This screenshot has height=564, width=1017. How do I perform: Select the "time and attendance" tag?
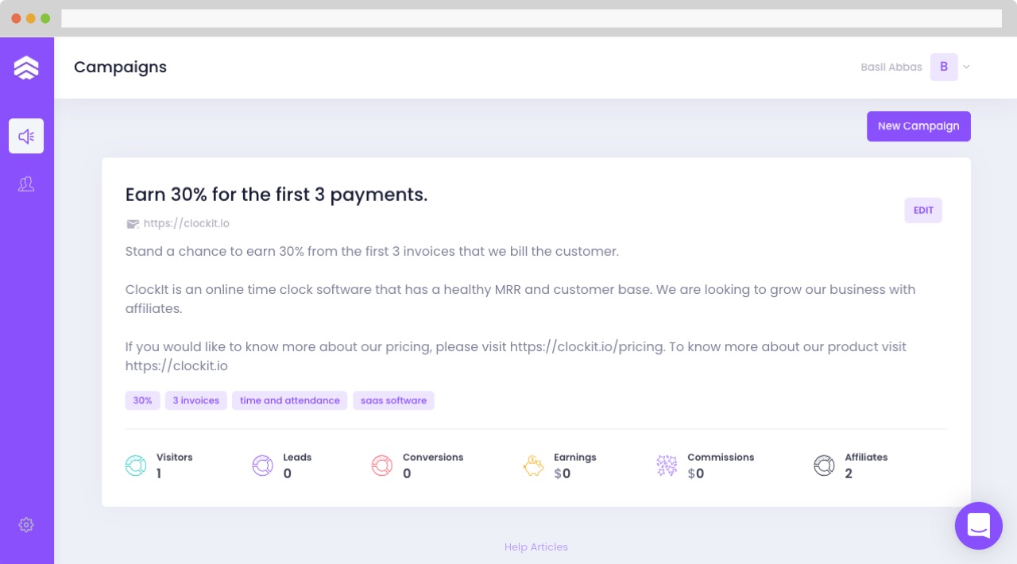290,400
